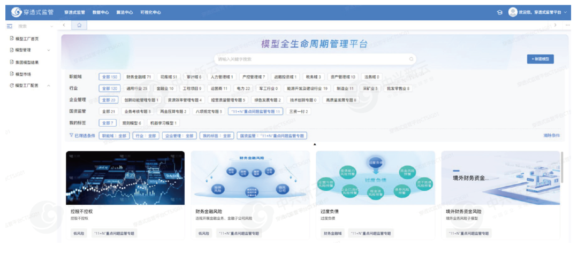Screen dimensions: 578x262
Task: Select 三资一付 2 filter tag
Action: coord(298,111)
